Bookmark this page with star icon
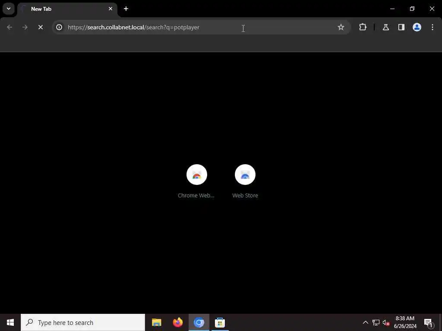The width and height of the screenshot is (442, 331). click(341, 27)
